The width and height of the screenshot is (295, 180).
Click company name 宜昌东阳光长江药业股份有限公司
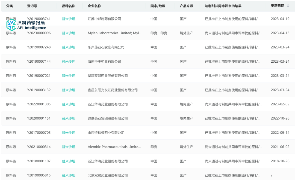(113, 90)
